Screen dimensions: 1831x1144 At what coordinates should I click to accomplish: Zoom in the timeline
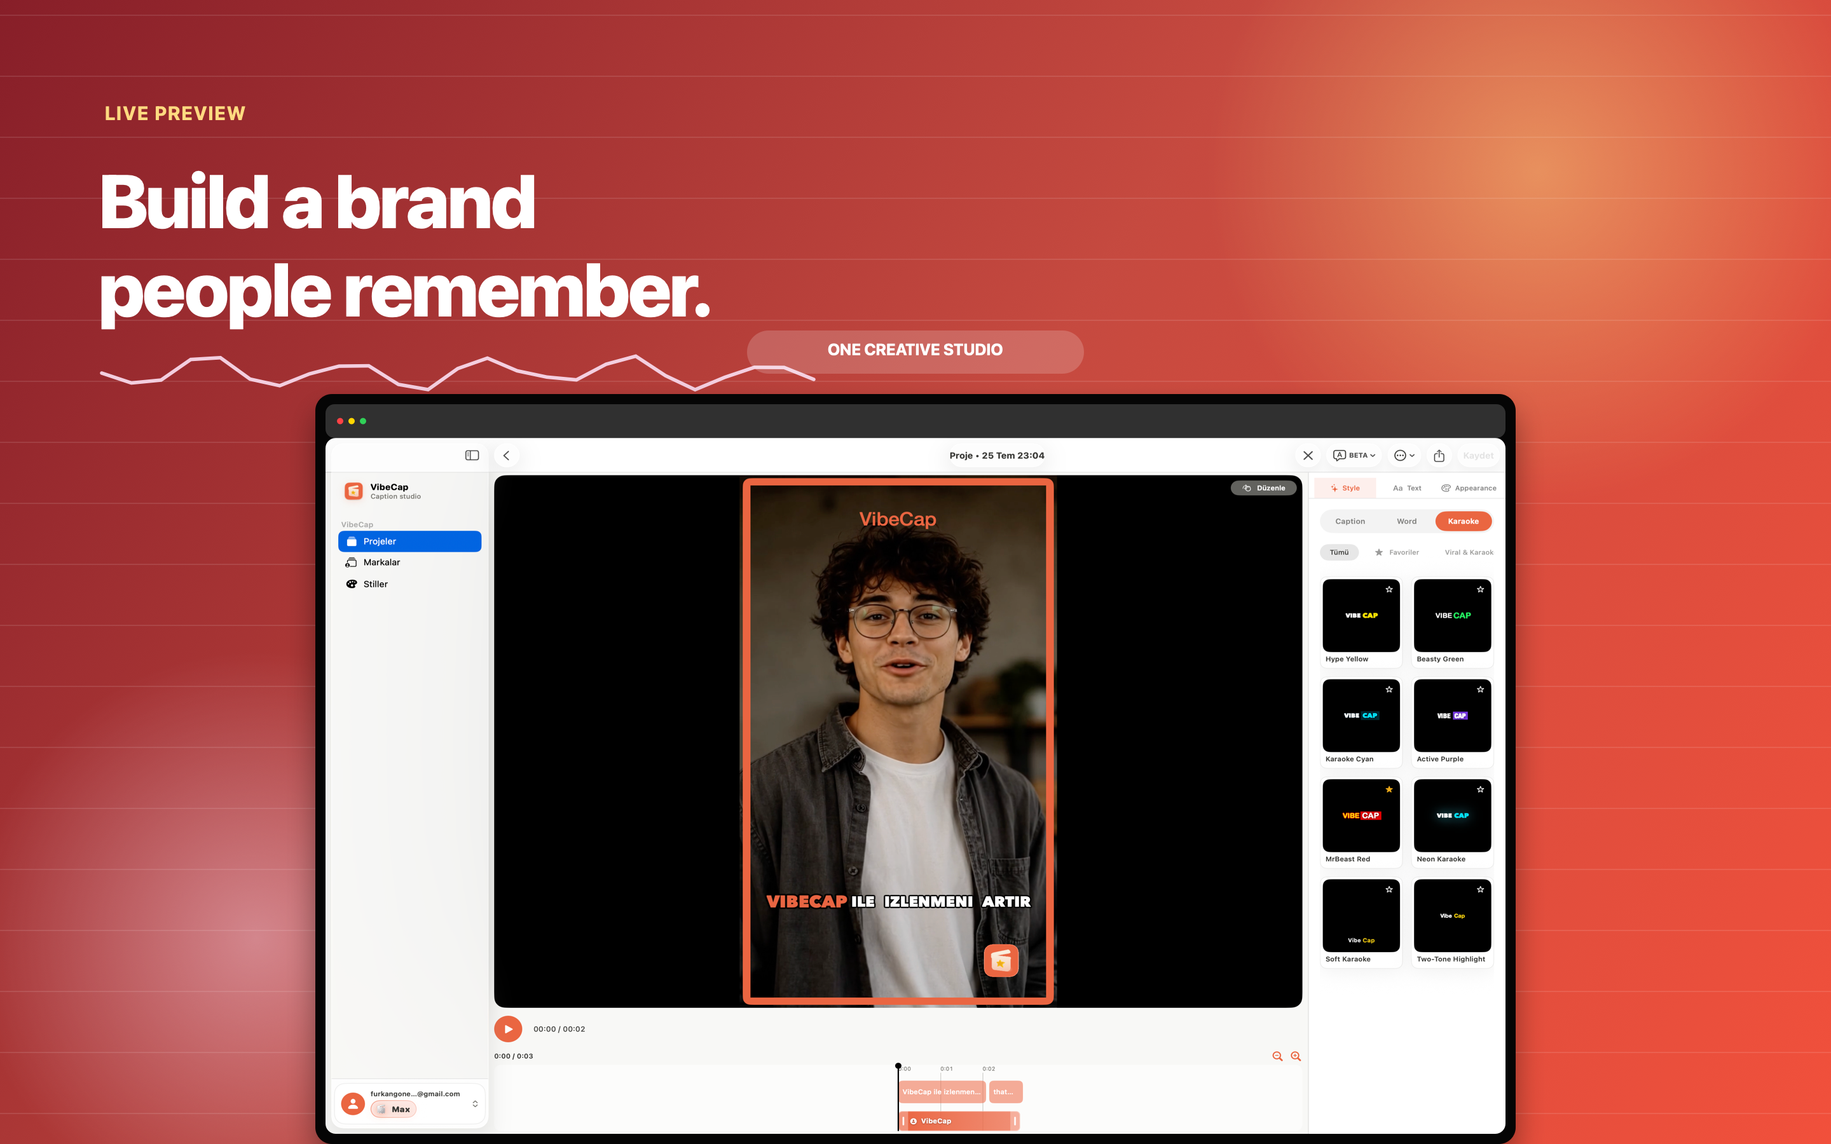tap(1295, 1056)
